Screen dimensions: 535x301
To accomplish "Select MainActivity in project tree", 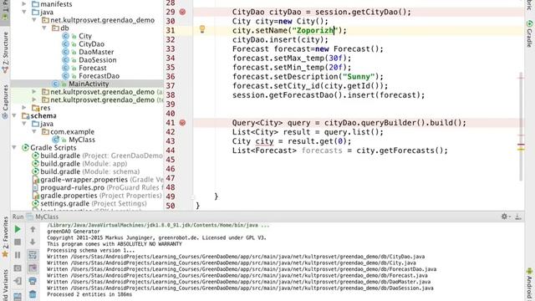I will [89, 84].
